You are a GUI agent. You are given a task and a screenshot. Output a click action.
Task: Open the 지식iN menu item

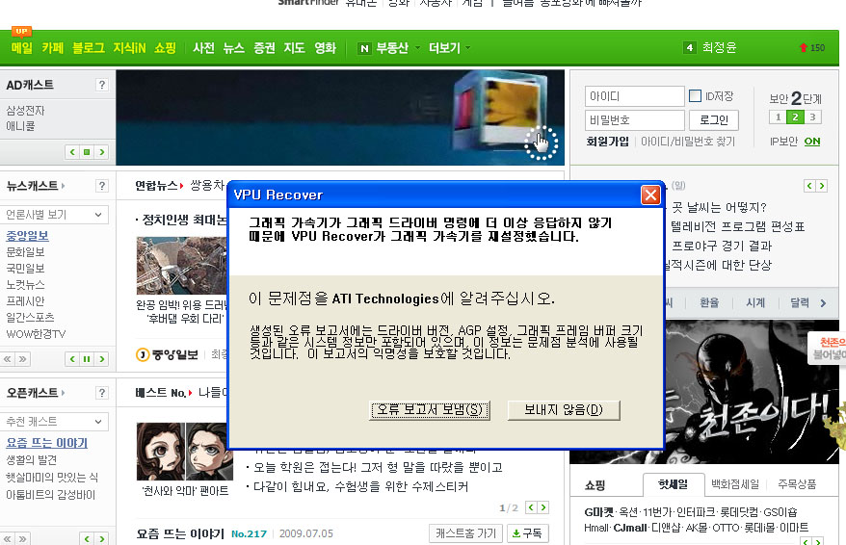(129, 48)
